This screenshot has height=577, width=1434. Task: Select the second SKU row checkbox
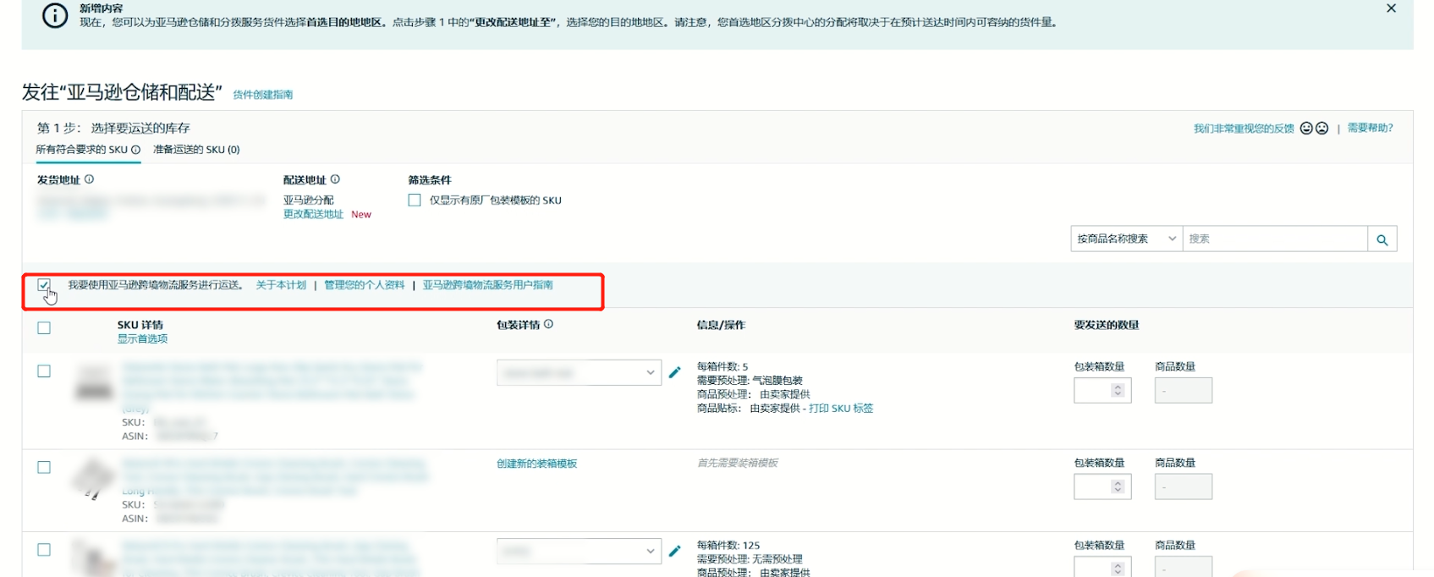44,468
